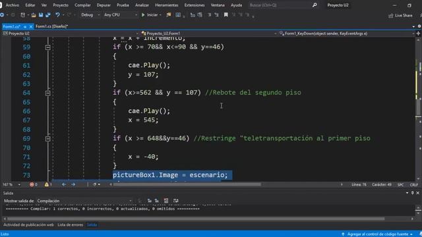The image size is (422, 237).
Task: Open the Archivo menu
Action: 13,5
